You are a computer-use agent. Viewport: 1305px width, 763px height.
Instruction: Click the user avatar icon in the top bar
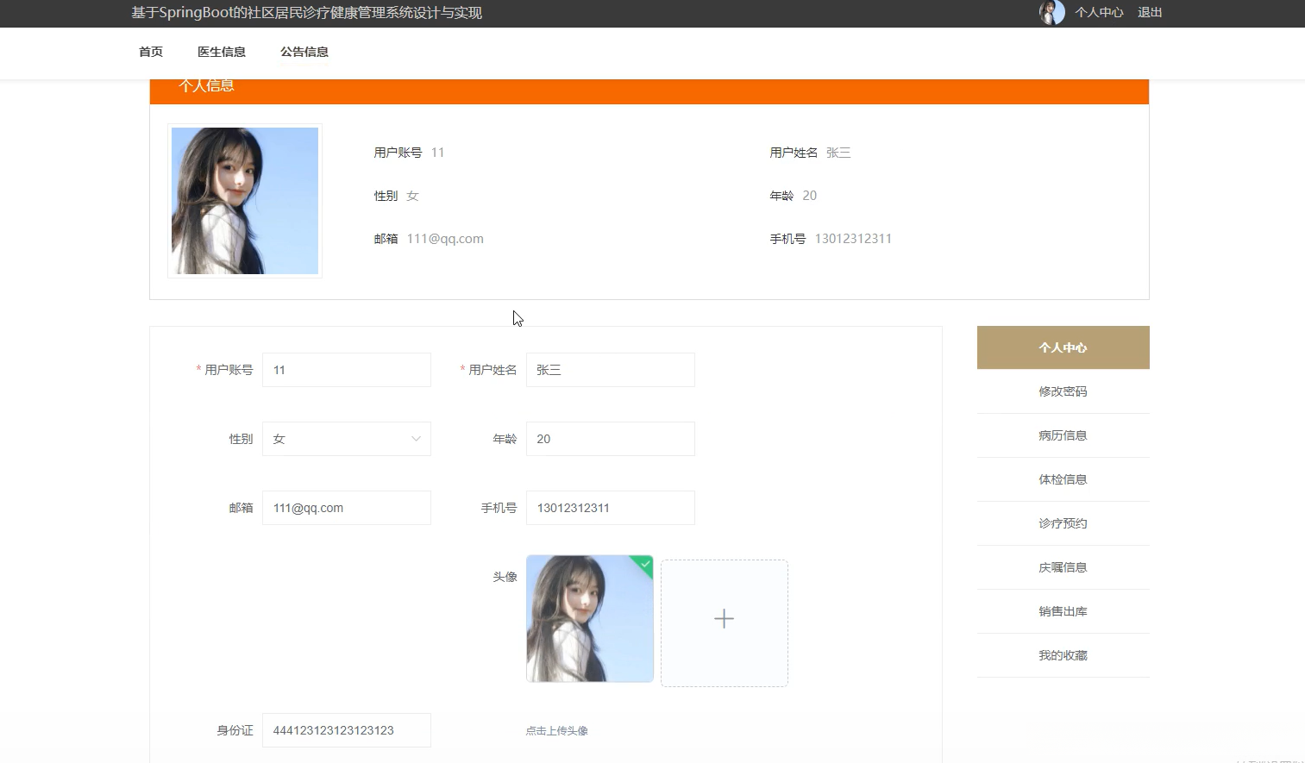(x=1051, y=12)
